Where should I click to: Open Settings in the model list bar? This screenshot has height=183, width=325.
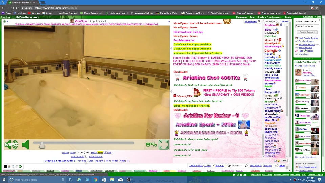(x=220, y=166)
